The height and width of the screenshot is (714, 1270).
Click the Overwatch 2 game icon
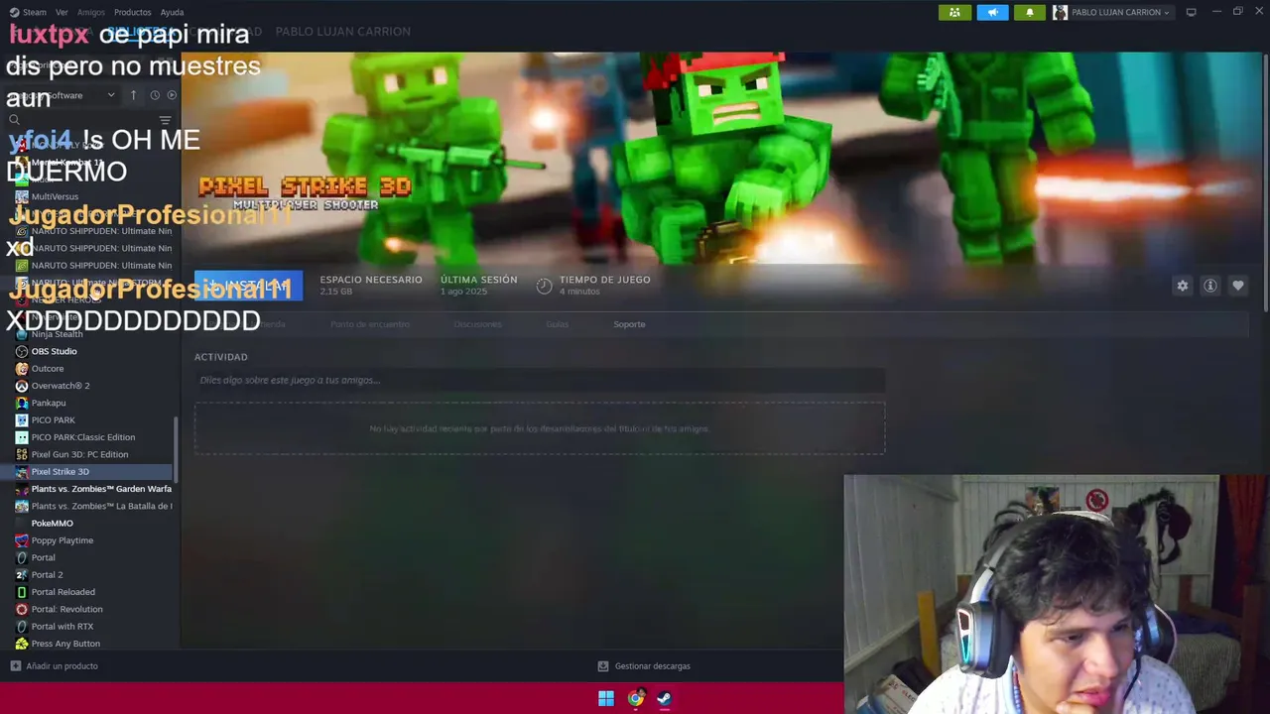click(22, 386)
